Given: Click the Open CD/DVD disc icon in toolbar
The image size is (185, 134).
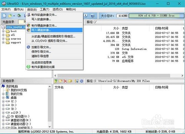Looking at the screenshot, I should coord(19,16).
